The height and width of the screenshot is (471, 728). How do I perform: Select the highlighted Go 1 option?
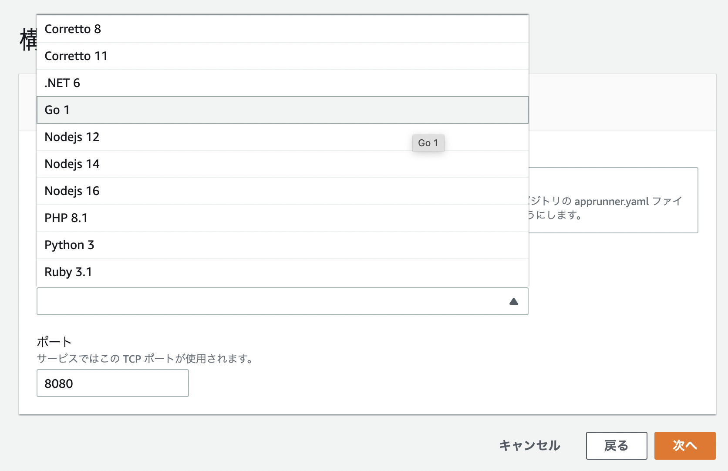282,110
